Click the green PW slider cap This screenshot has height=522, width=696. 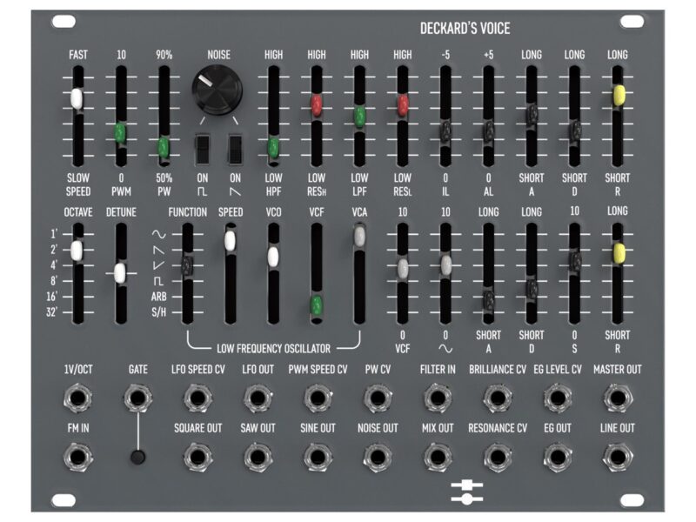click(x=164, y=146)
